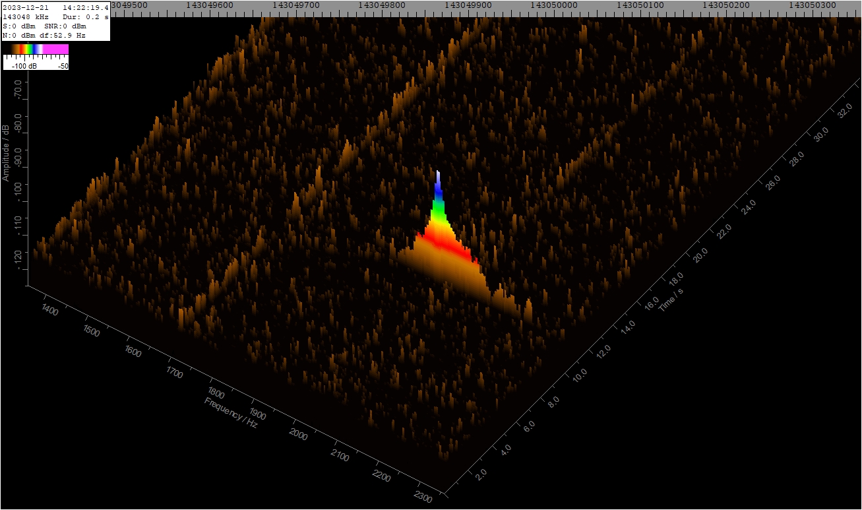Screen dimensions: 862x510
Task: Click the -110 amplitude axis label
Action: click(16, 226)
